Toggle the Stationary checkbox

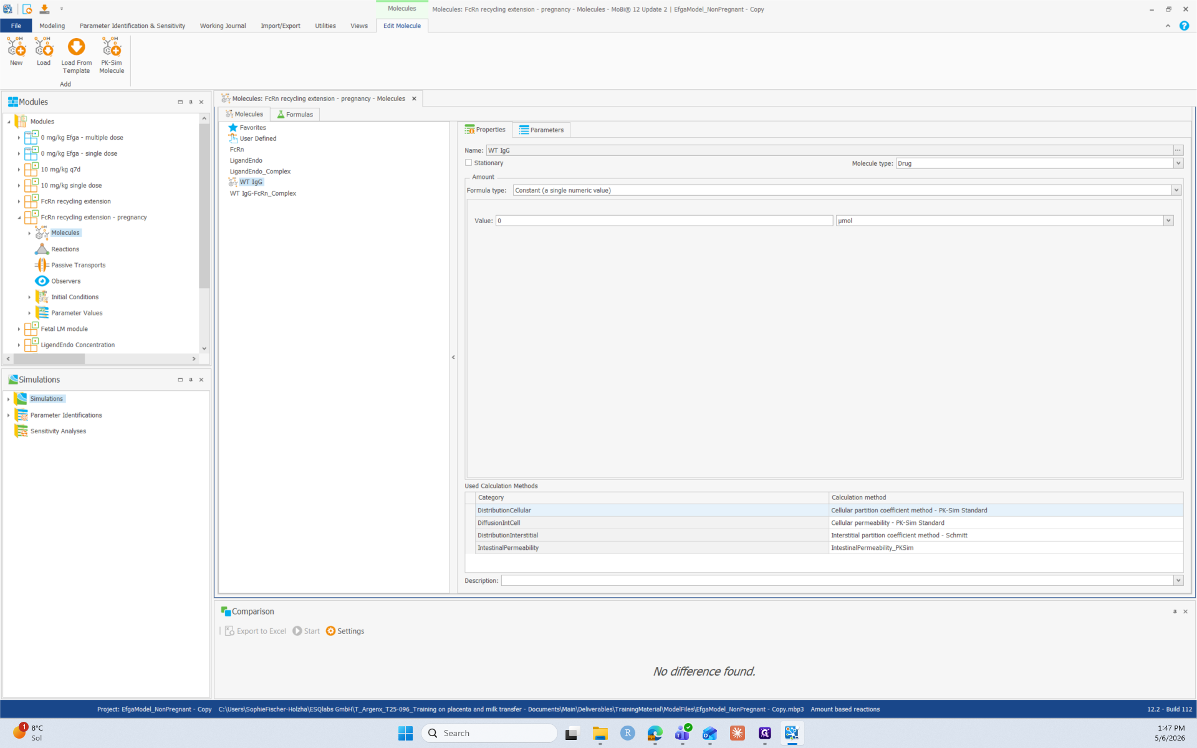[468, 163]
